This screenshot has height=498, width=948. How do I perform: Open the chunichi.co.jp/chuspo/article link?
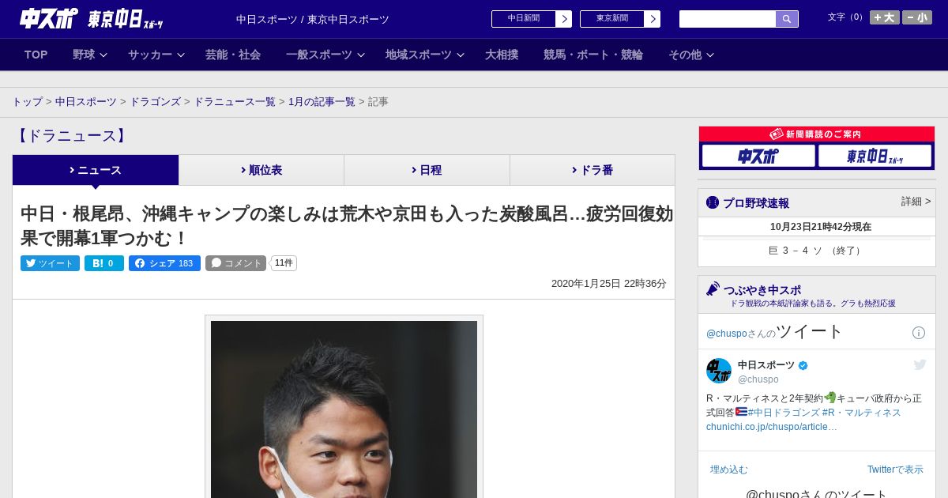point(772,427)
